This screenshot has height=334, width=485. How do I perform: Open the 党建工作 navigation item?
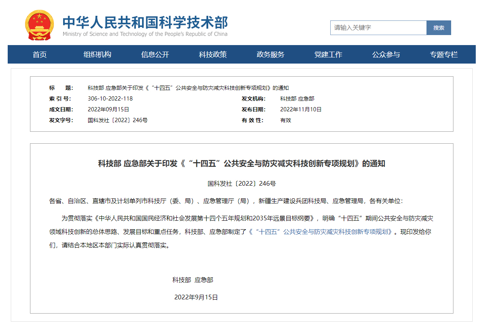click(328, 54)
